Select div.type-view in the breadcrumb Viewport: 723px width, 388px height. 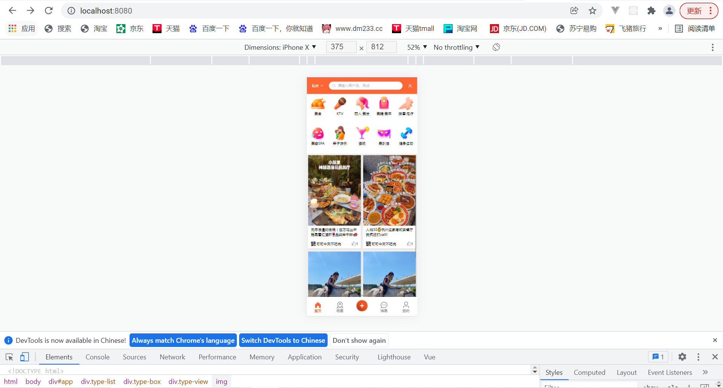pyautogui.click(x=188, y=382)
